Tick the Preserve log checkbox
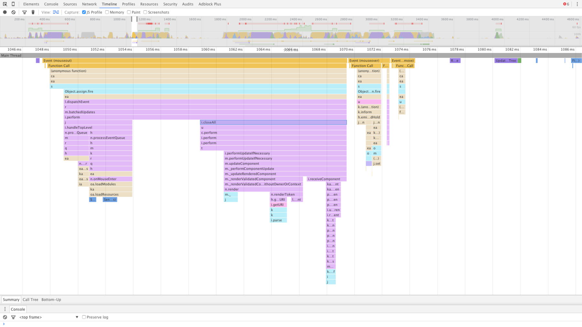The height and width of the screenshot is (327, 582). (x=84, y=317)
